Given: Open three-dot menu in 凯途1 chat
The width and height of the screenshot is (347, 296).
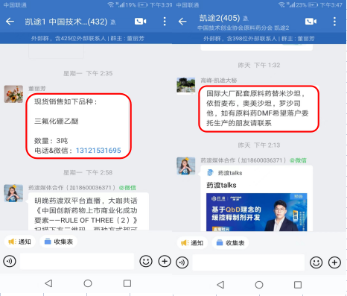Looking at the screenshot, I should [165, 22].
